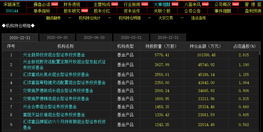Switch to the 2019-12-31 tab
The image size is (263, 132).
(x=168, y=37)
